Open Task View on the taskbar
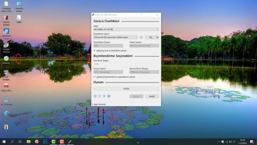 (x=20, y=141)
